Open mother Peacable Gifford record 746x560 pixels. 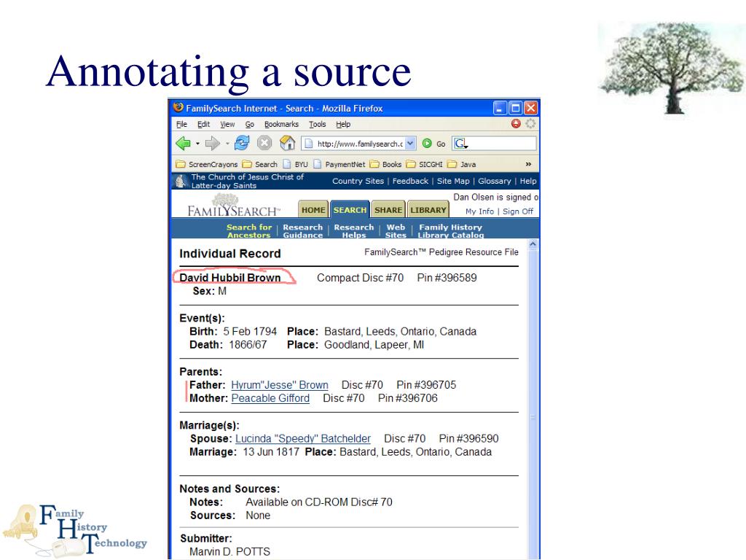pyautogui.click(x=270, y=398)
